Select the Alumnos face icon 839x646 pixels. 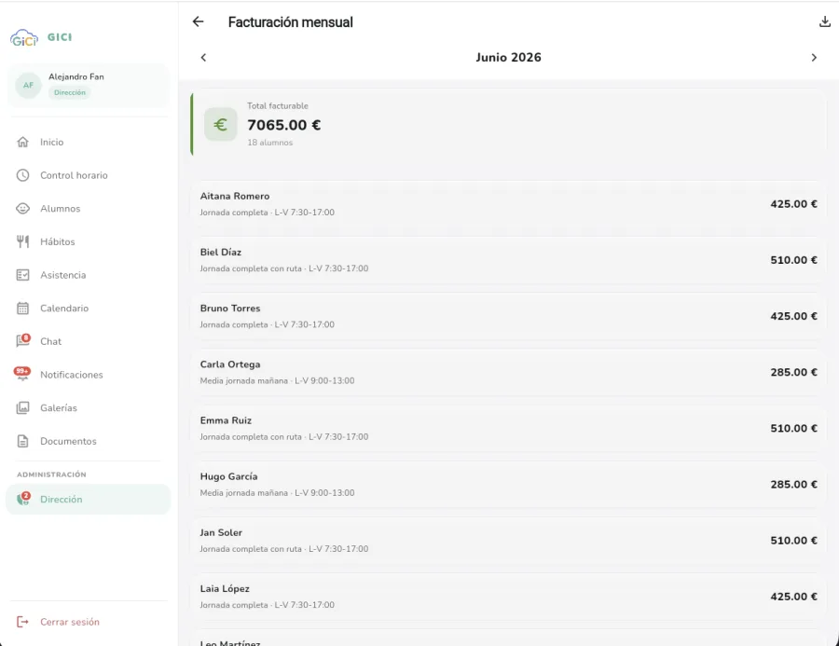pos(22,208)
